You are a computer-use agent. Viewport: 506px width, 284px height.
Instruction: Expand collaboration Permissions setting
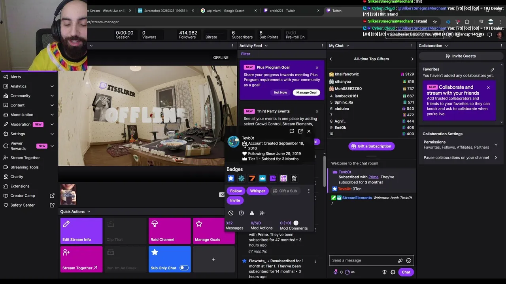[496, 145]
